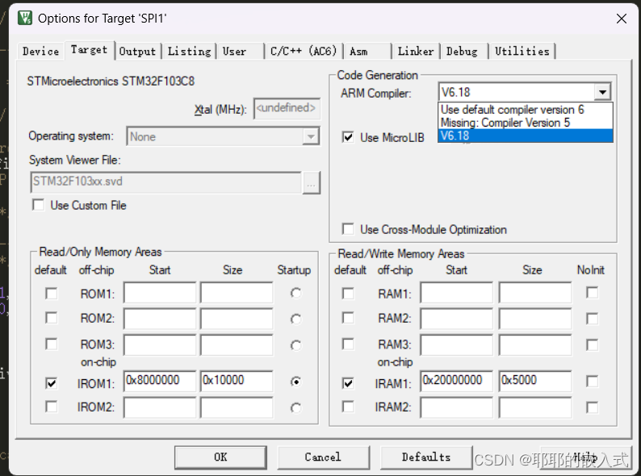Toggle the IROM1 default checkbox
Viewport: 641px width, 476px height.
point(52,383)
